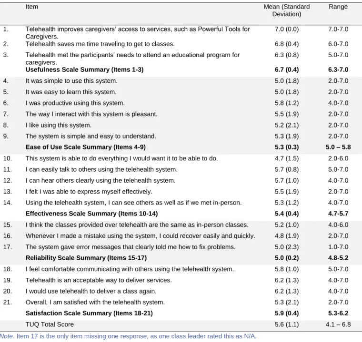Click the range '6.0-7.0'
Screen dimensions: 362x342
coord(338,44)
